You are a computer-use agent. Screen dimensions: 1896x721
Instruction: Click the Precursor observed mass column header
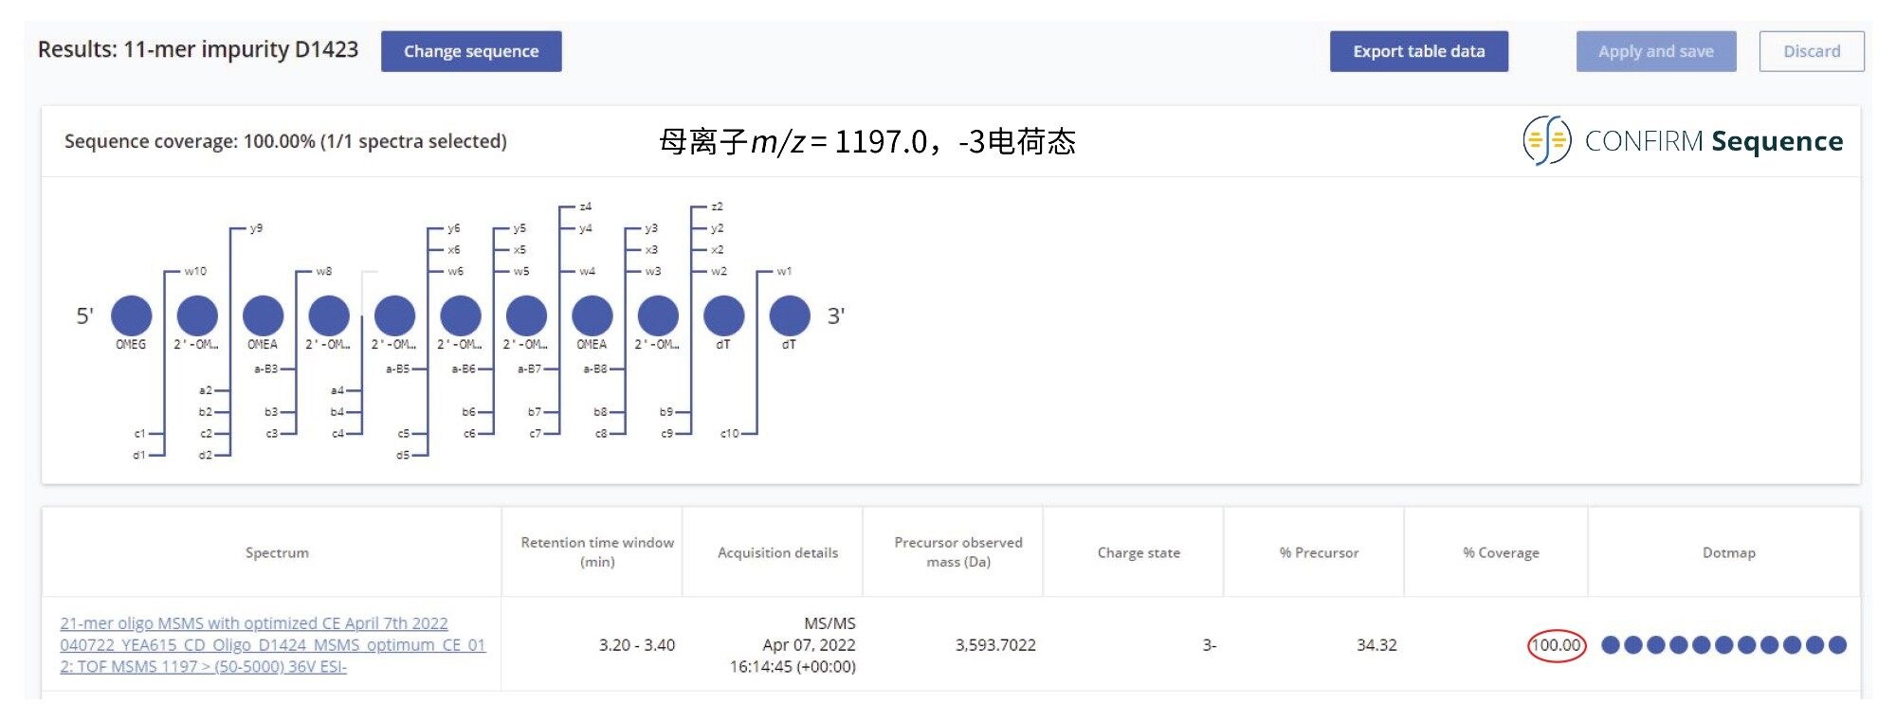click(x=958, y=552)
